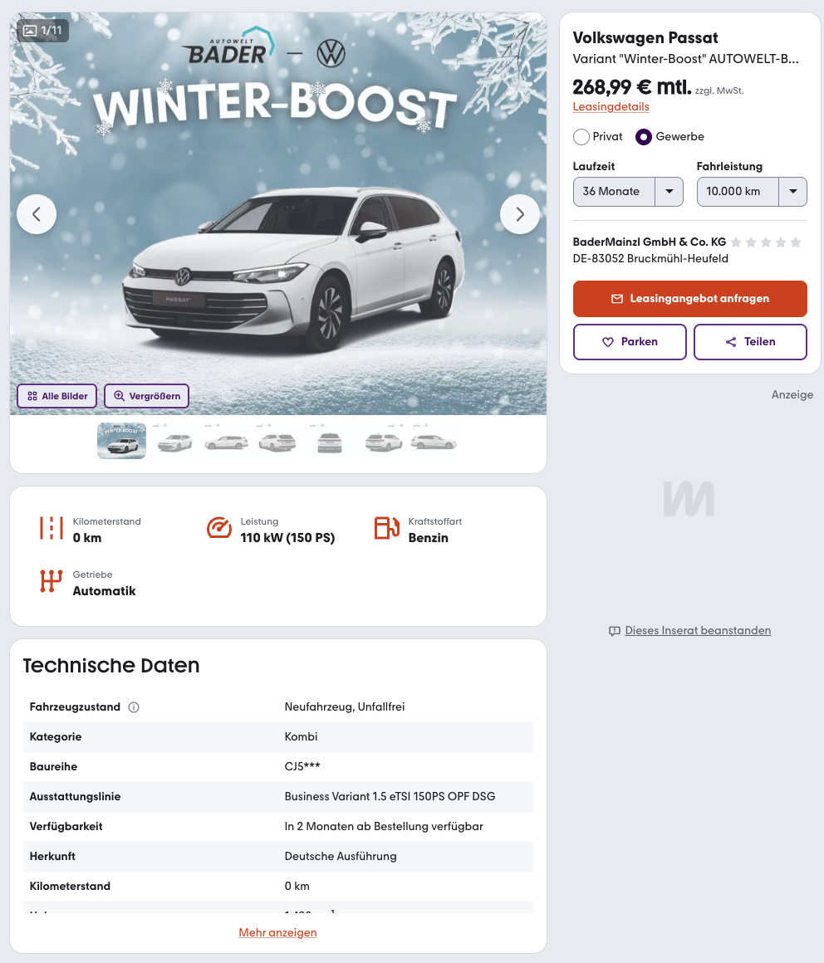
Task: Select the rear-view car thumbnail
Action: coord(330,442)
